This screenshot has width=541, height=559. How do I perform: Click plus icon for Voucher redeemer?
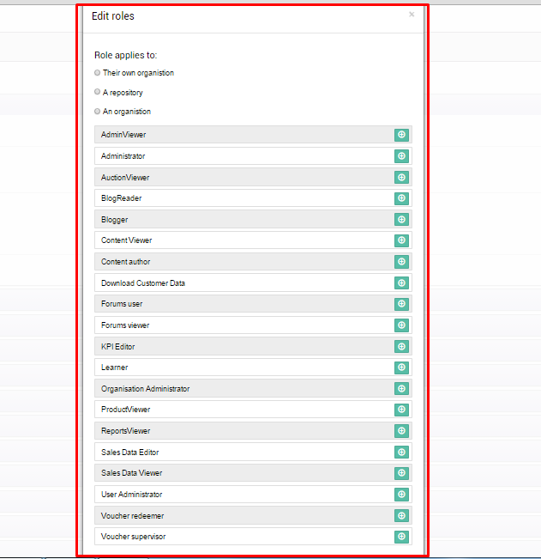(401, 515)
